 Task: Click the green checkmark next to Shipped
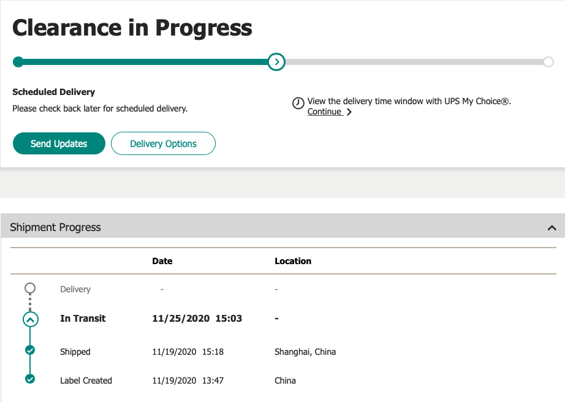pos(30,351)
